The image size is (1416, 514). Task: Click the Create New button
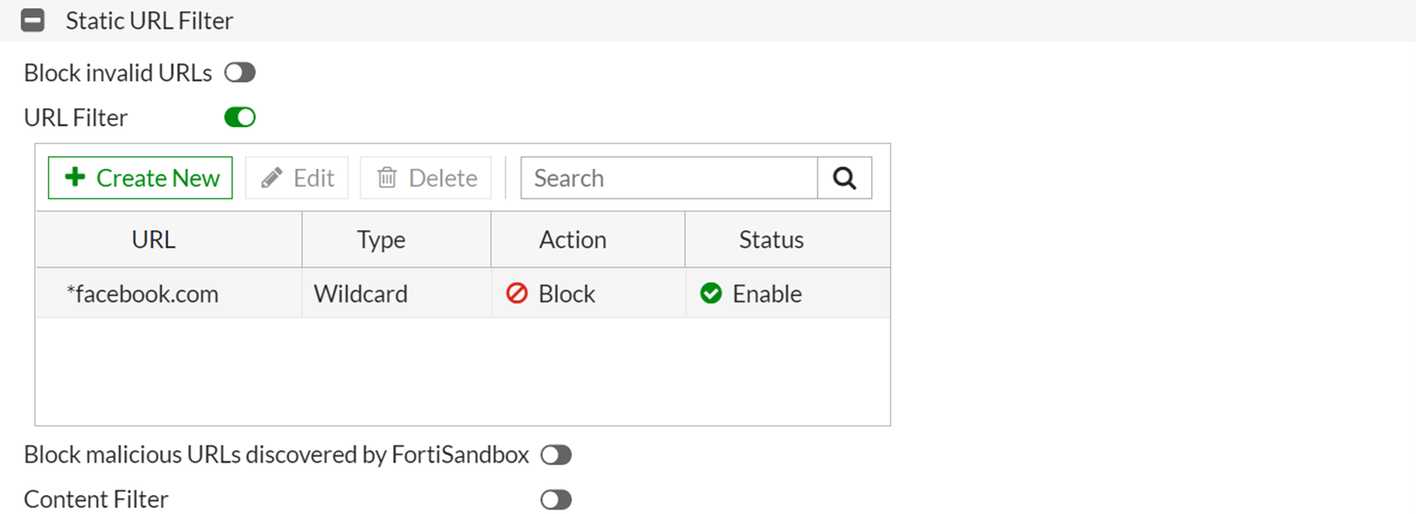pyautogui.click(x=140, y=178)
